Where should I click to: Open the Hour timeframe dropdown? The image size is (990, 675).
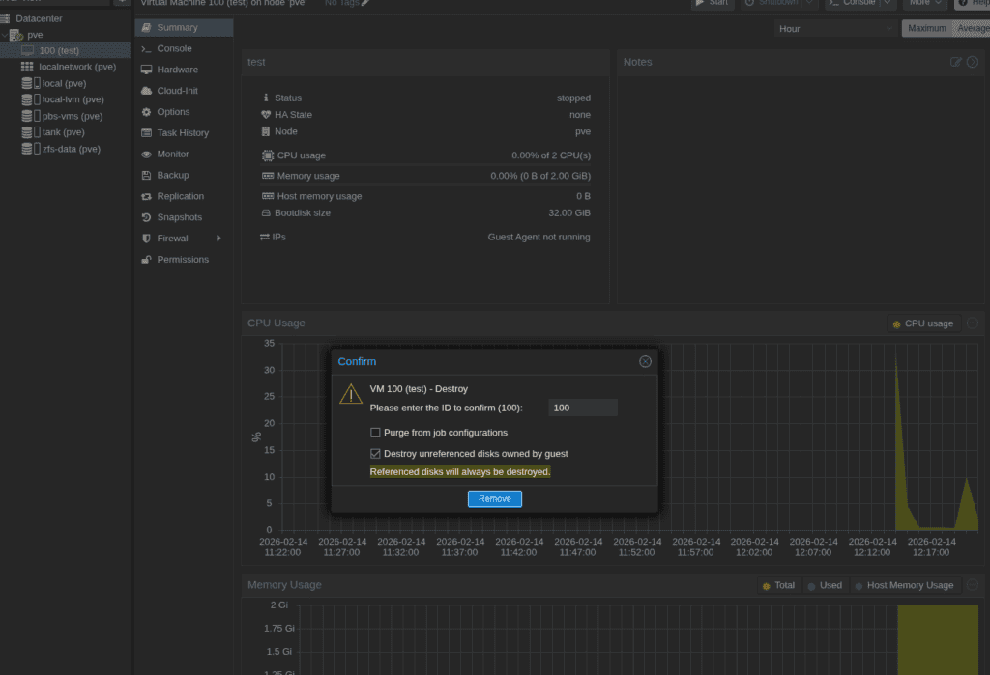coord(835,28)
